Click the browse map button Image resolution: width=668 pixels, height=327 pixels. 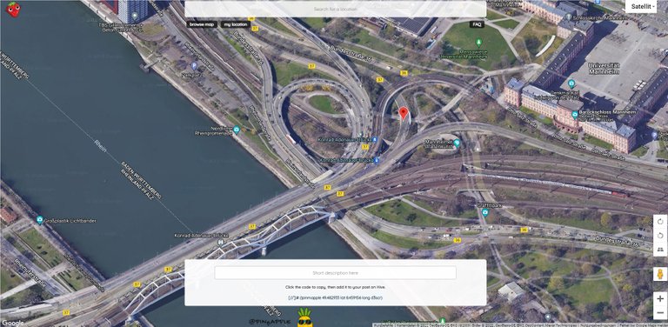[202, 24]
